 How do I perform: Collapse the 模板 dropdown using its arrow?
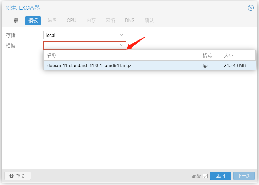click(122, 45)
